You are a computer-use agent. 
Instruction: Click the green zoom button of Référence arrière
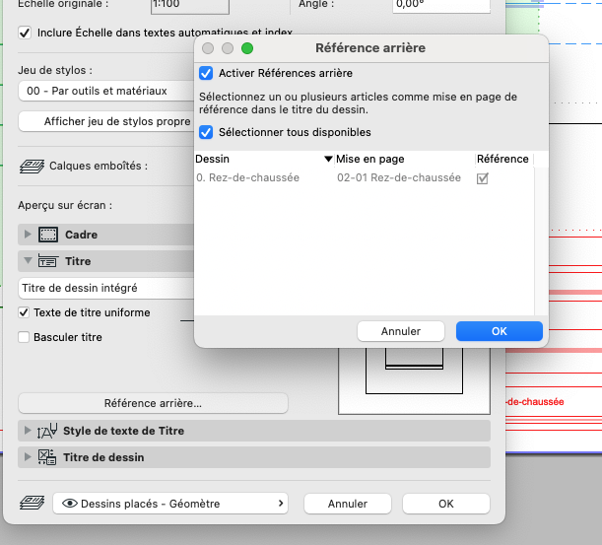247,48
